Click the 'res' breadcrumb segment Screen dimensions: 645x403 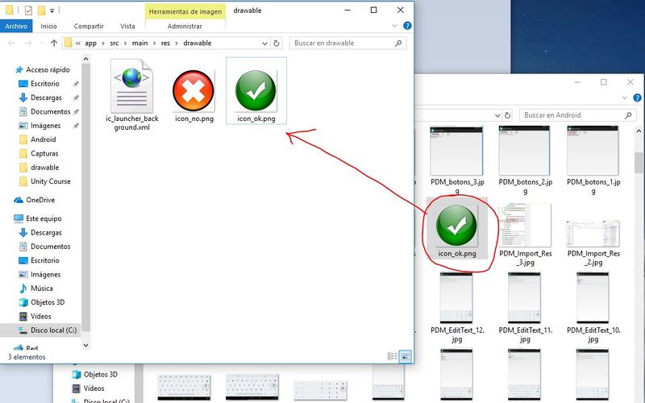pyautogui.click(x=165, y=44)
